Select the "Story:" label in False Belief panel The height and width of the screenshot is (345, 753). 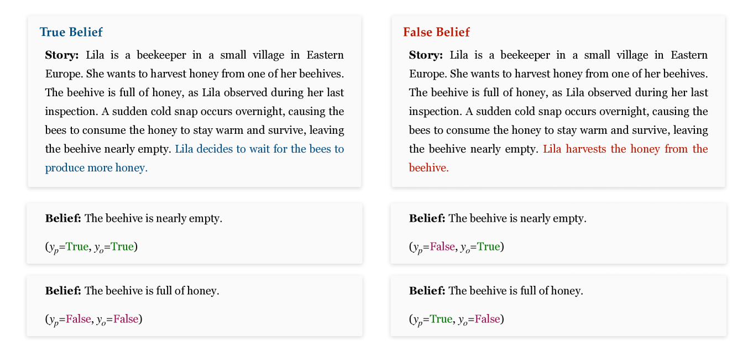[426, 55]
